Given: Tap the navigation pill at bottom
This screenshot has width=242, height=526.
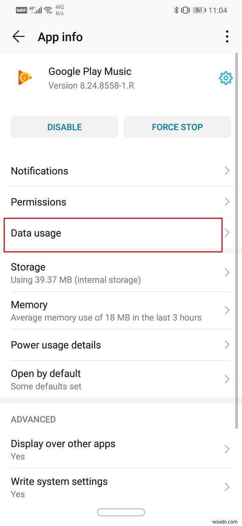Looking at the screenshot, I should pos(121,512).
